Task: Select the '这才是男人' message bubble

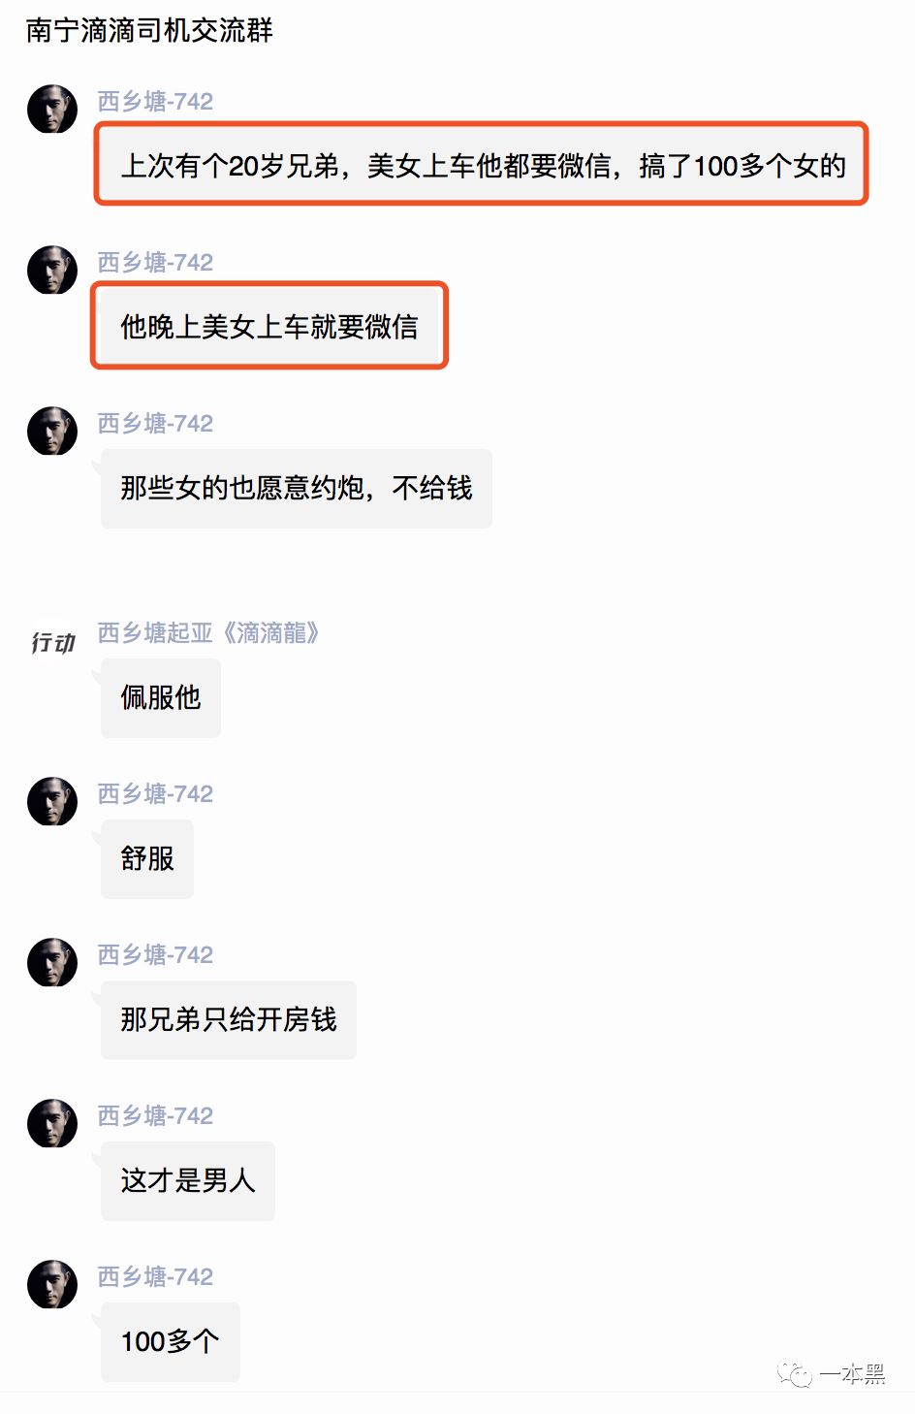Action: pyautogui.click(x=188, y=1181)
